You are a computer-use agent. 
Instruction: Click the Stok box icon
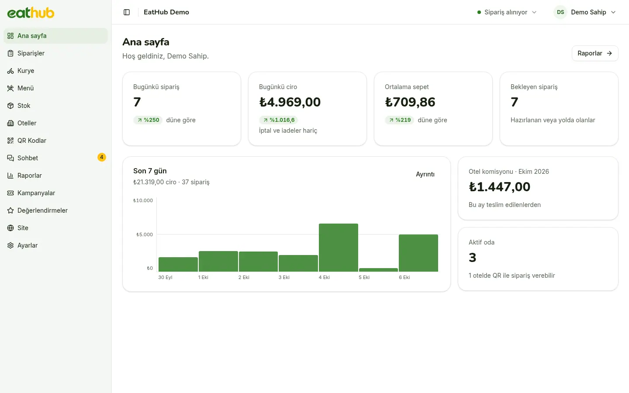(x=10, y=106)
